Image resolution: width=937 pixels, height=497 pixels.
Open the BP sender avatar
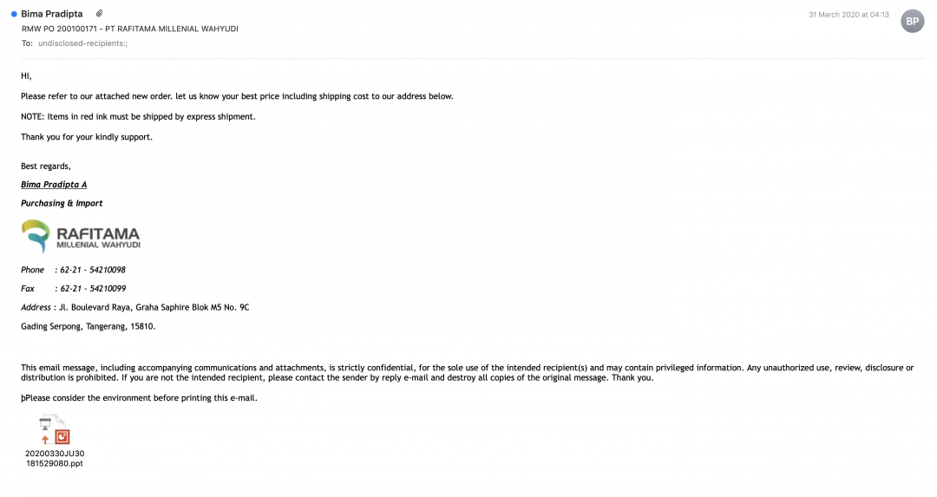pyautogui.click(x=912, y=21)
